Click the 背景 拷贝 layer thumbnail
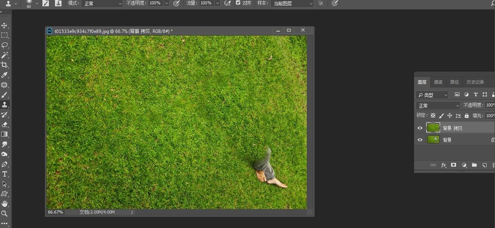This screenshot has width=495, height=228. point(433,128)
